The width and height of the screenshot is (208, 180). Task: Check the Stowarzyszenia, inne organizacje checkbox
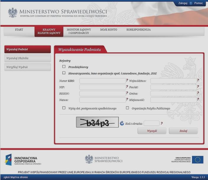click(64, 73)
